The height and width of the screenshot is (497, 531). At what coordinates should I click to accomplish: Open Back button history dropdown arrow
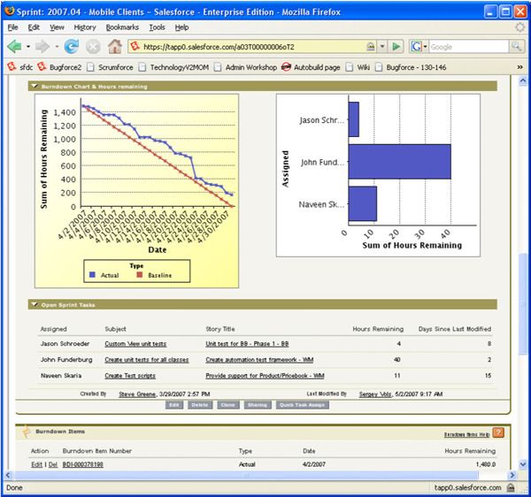(28, 46)
